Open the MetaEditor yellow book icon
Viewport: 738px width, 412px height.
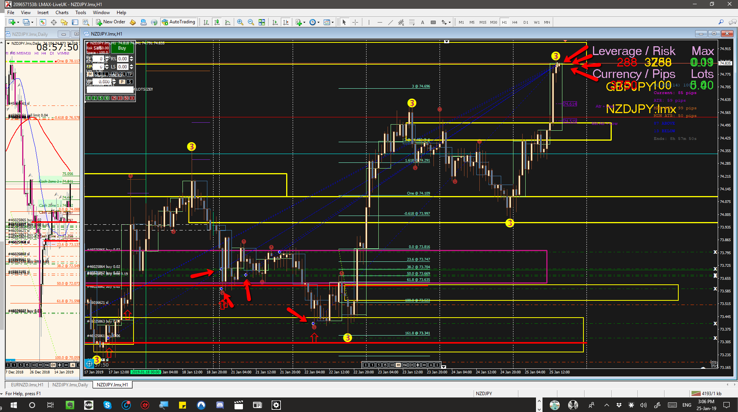pyautogui.click(x=133, y=22)
